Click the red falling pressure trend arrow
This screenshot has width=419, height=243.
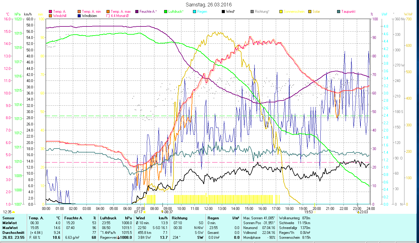click(x=118, y=238)
